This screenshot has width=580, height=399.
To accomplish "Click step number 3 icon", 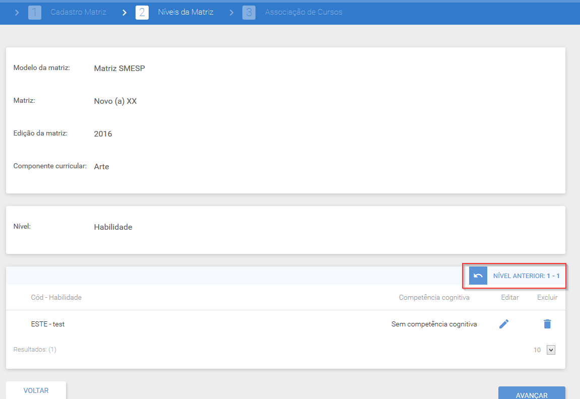I will 249,13.
